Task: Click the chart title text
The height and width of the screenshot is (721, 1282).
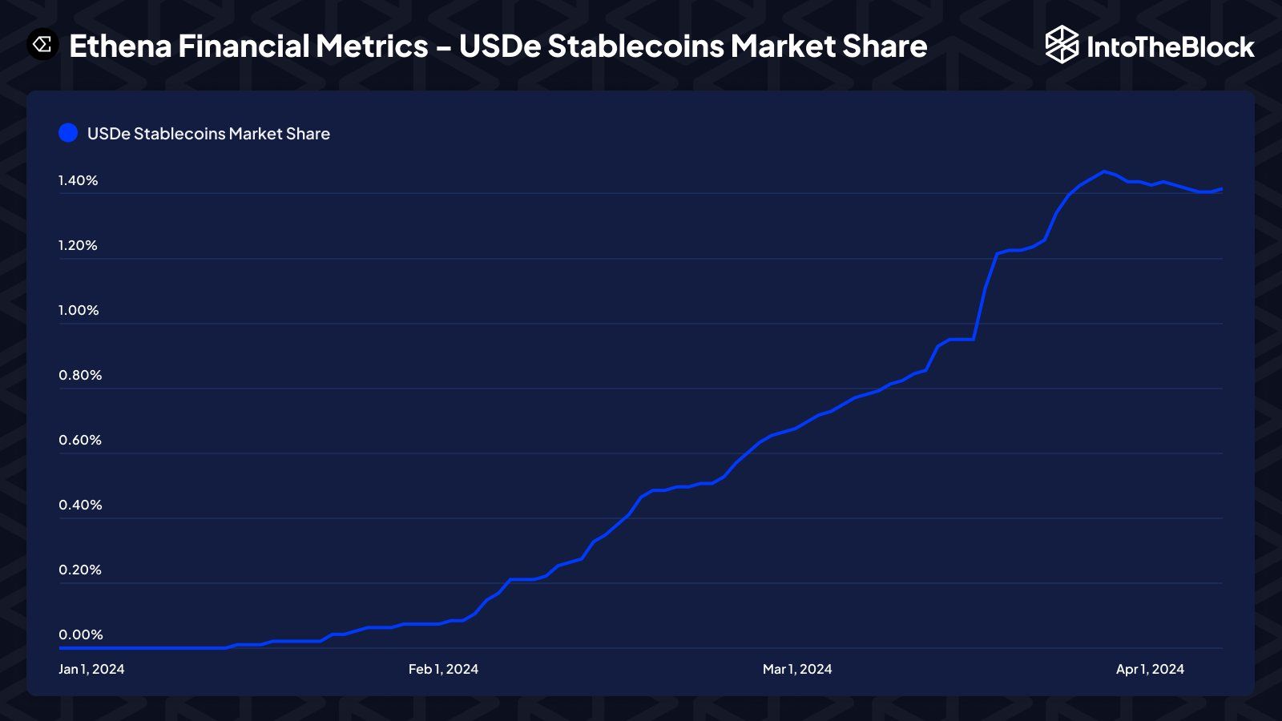Action: point(498,46)
